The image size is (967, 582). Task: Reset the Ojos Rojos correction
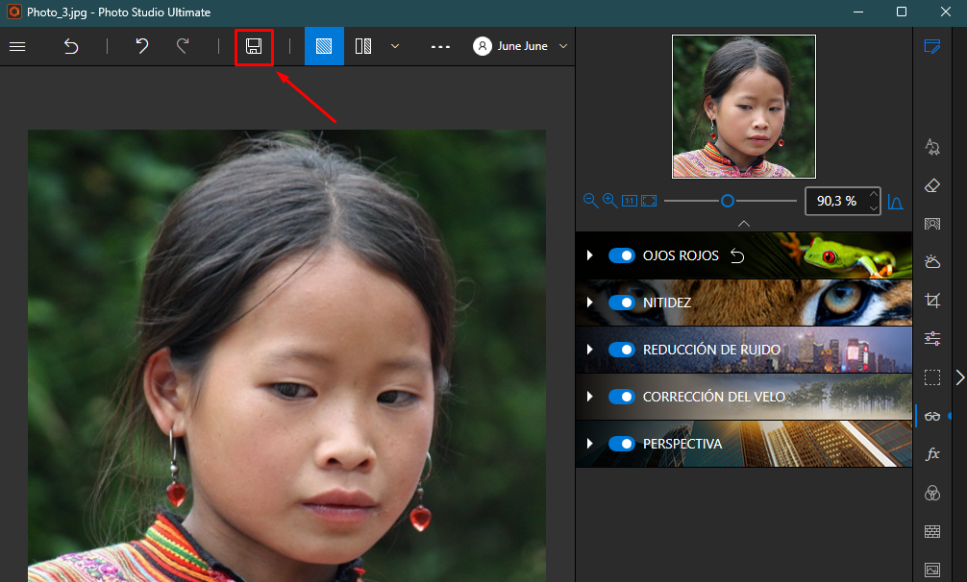737,255
